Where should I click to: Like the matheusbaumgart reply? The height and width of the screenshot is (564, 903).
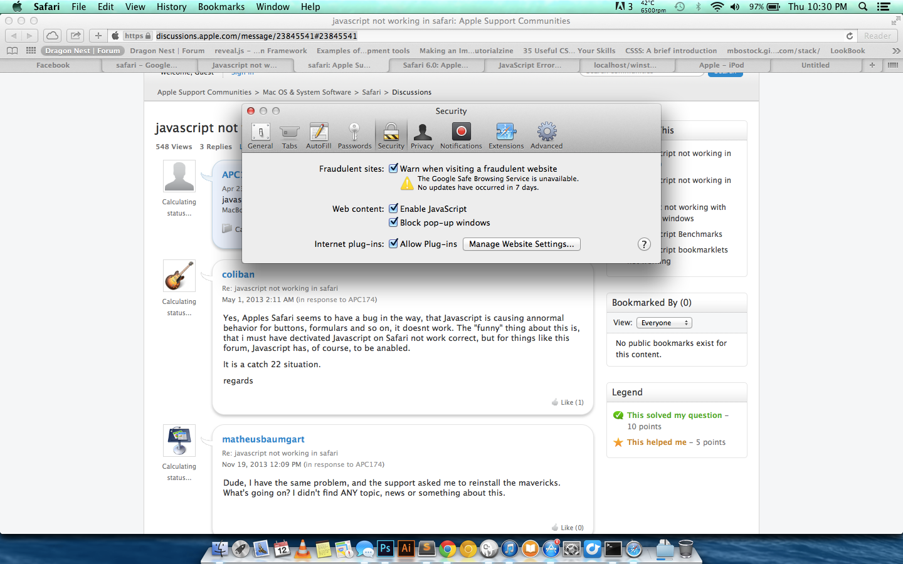568,528
